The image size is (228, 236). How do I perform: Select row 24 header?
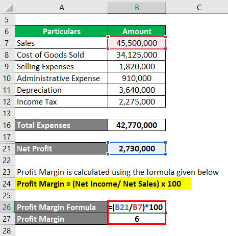pos(7,183)
